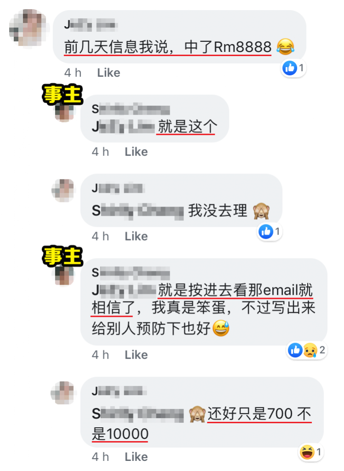The height and width of the screenshot is (471, 344).
Task: Open author name above the email reply
Action: (131, 273)
